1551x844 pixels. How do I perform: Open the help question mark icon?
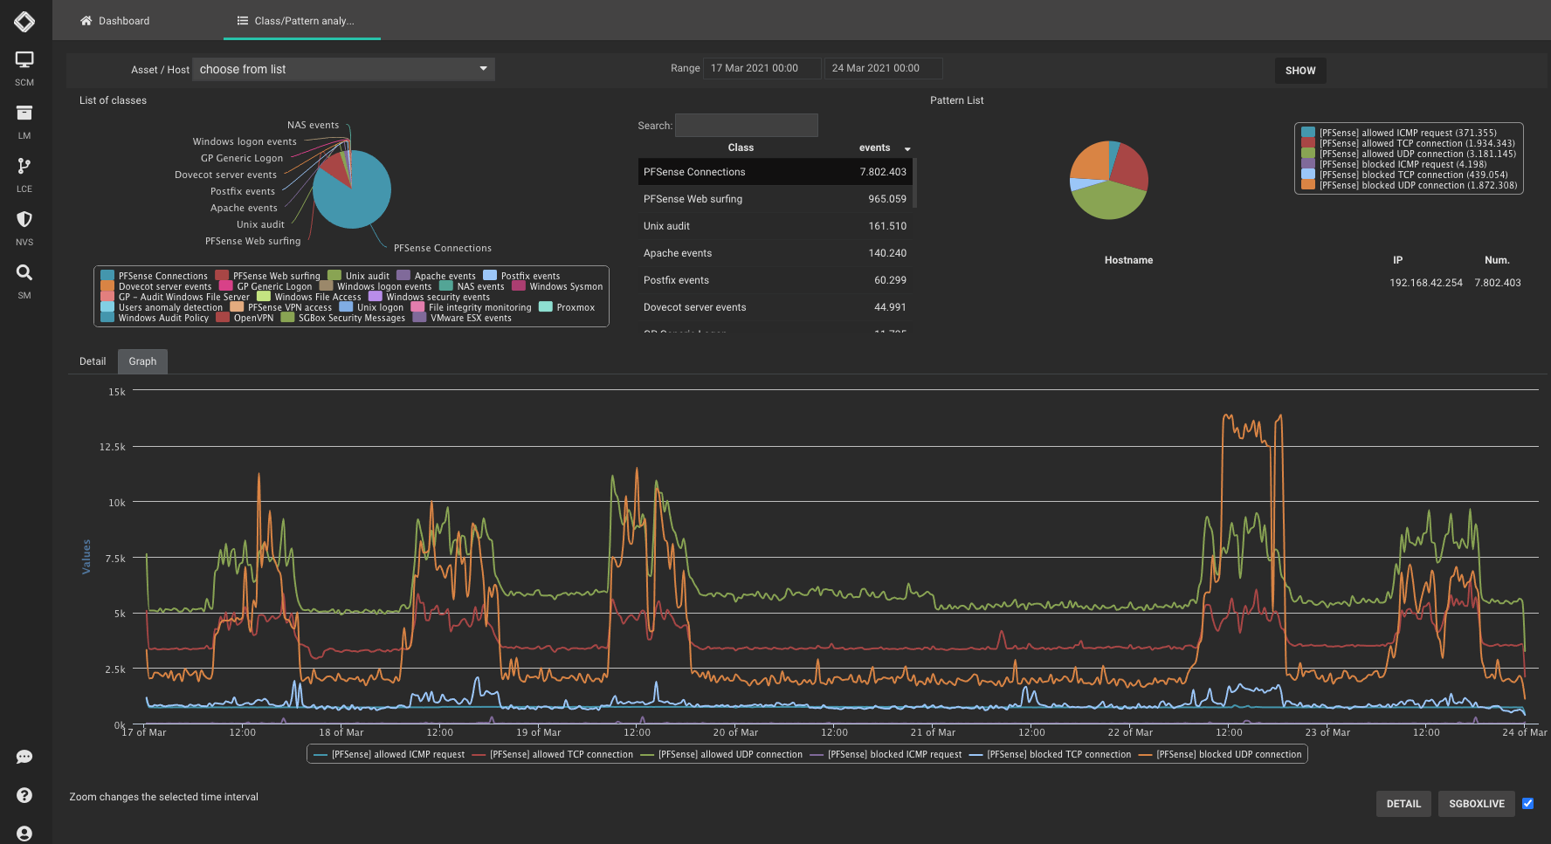pyautogui.click(x=24, y=795)
